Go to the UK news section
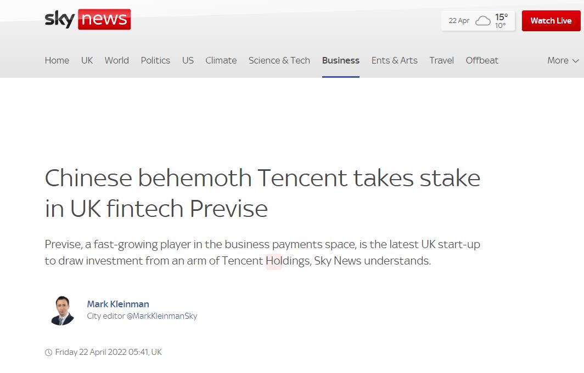Image resolution: width=584 pixels, height=373 pixels. pos(87,60)
